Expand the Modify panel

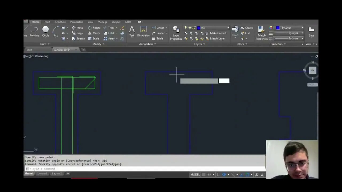click(x=98, y=44)
